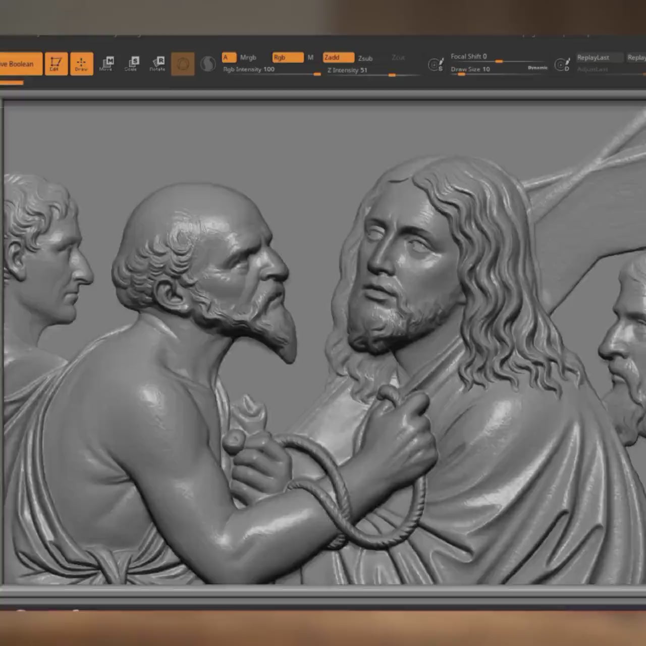Activate the Rotate tool icon
The height and width of the screenshot is (646, 646).
click(157, 64)
